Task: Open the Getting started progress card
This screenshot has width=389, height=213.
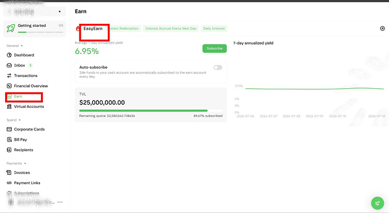Action: tap(35, 29)
